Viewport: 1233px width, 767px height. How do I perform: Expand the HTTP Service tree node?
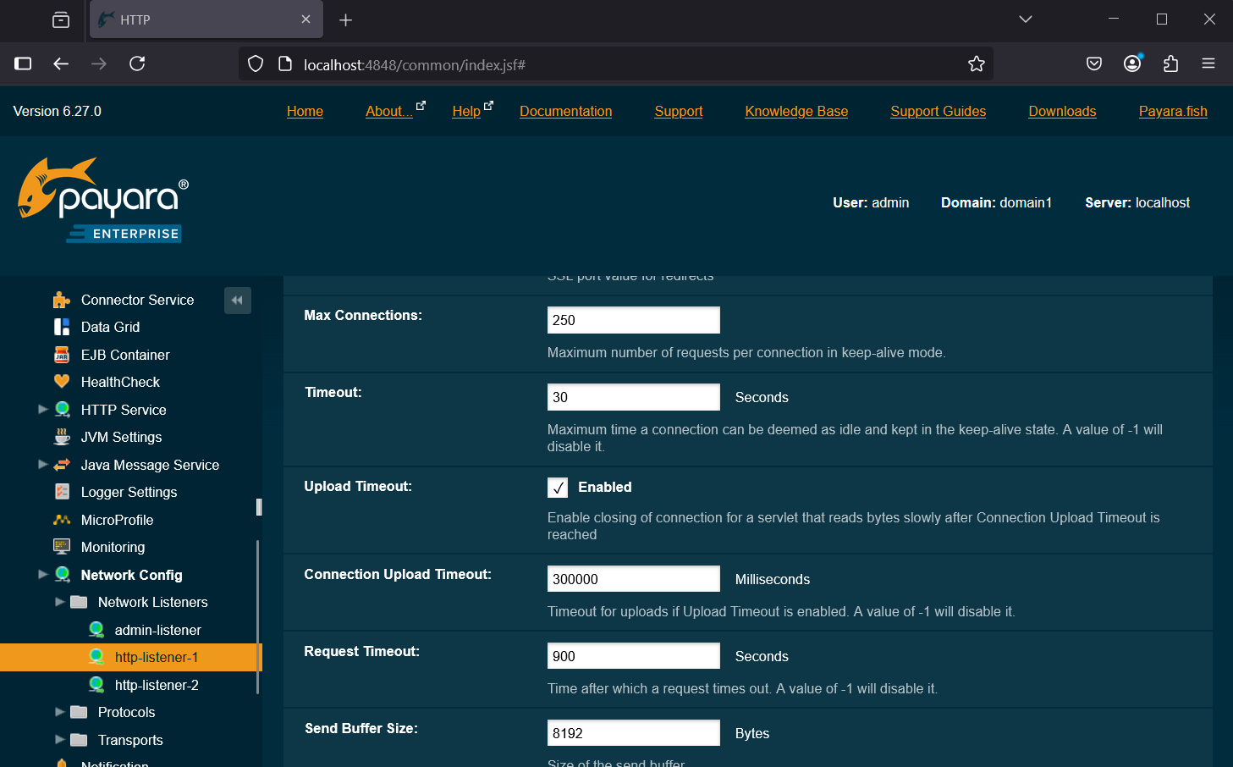point(43,409)
